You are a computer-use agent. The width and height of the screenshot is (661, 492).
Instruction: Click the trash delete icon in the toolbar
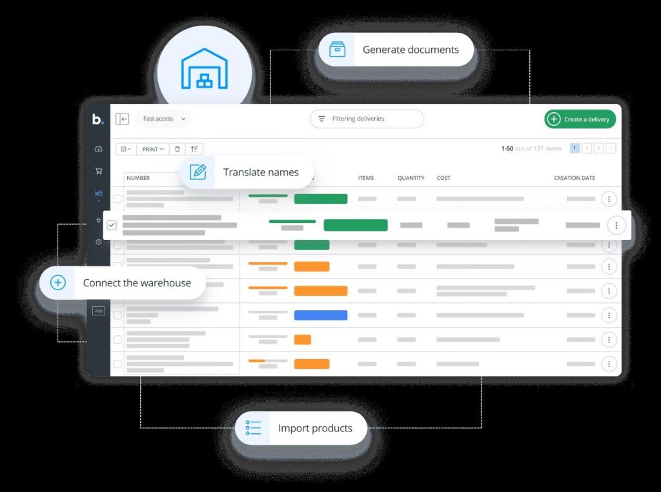tap(178, 149)
